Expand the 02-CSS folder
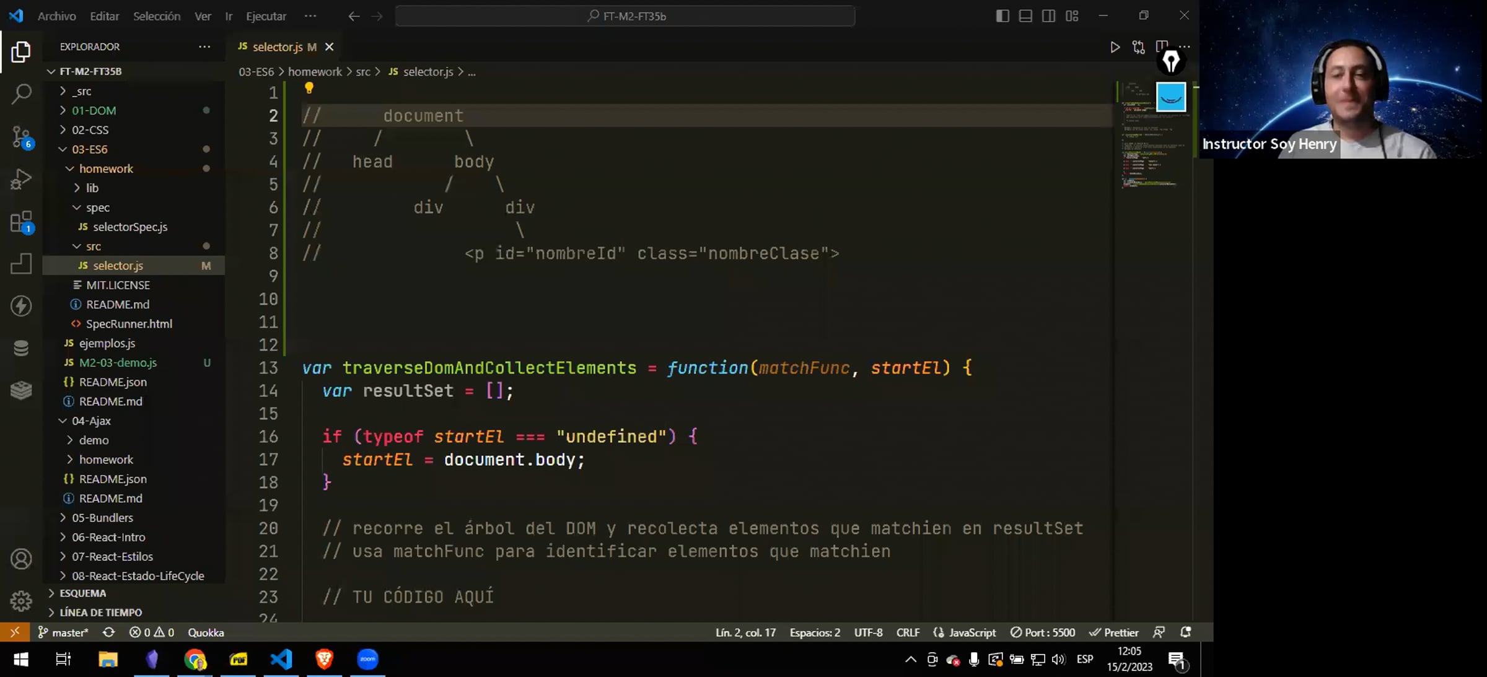 click(x=90, y=130)
